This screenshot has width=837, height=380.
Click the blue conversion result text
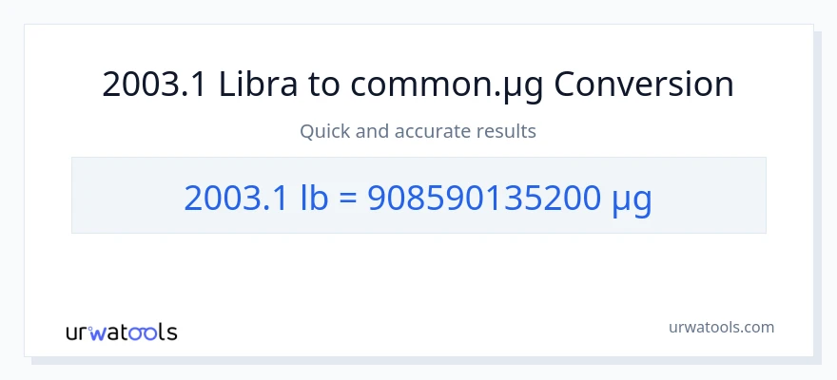pyautogui.click(x=418, y=197)
